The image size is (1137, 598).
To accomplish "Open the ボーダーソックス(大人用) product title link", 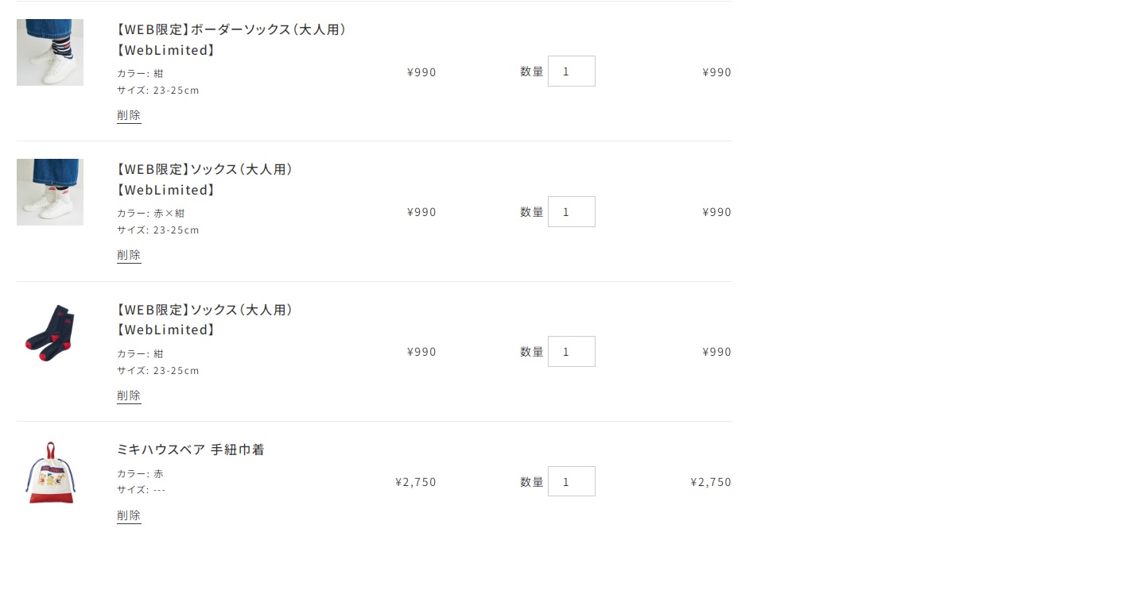I will 231,40.
